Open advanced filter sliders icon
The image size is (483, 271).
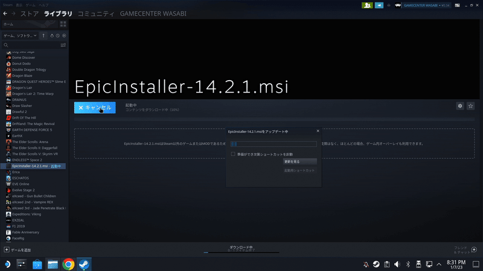[63, 45]
